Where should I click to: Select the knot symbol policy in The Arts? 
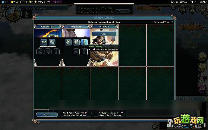(x=68, y=42)
